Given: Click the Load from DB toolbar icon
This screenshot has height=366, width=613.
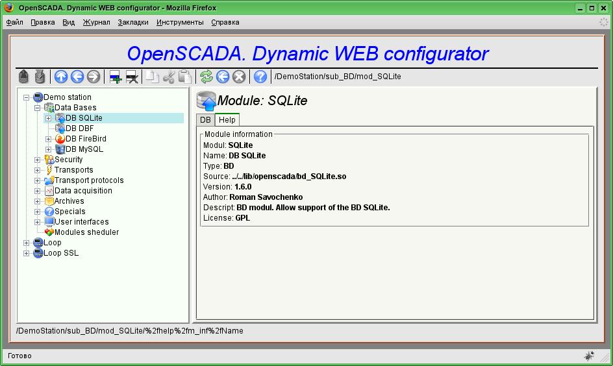Looking at the screenshot, I should click(23, 77).
